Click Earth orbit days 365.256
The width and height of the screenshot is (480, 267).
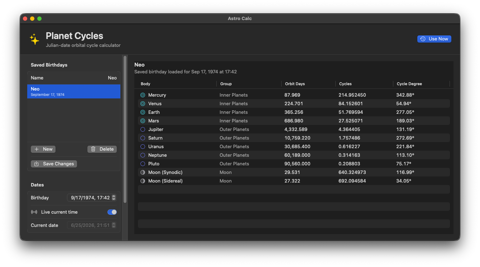pyautogui.click(x=294, y=112)
